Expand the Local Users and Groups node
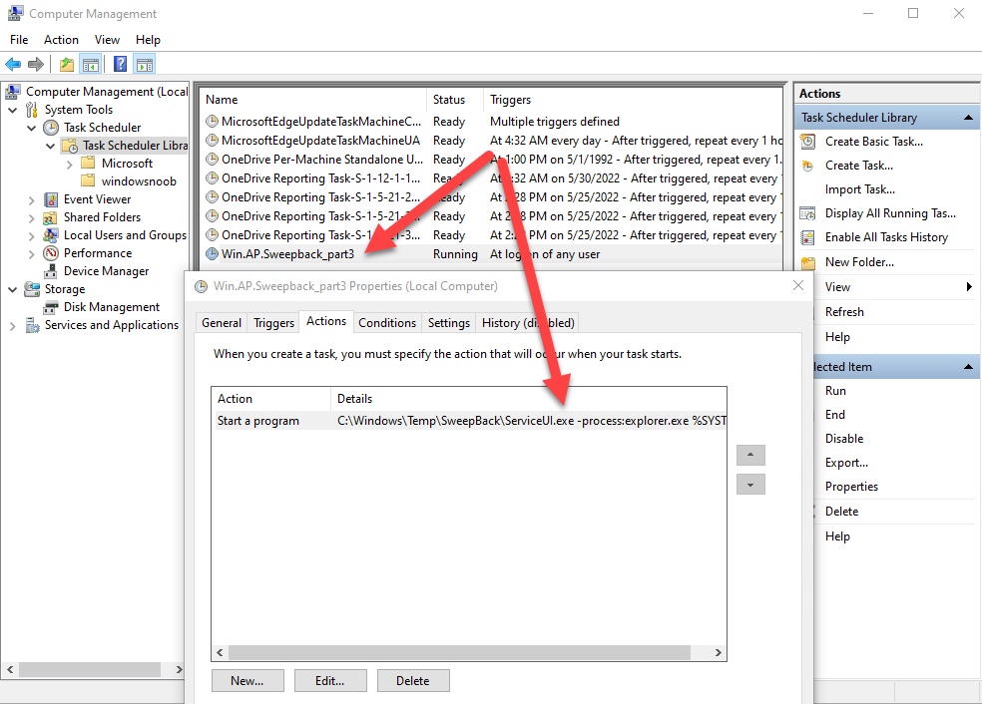 click(x=31, y=236)
